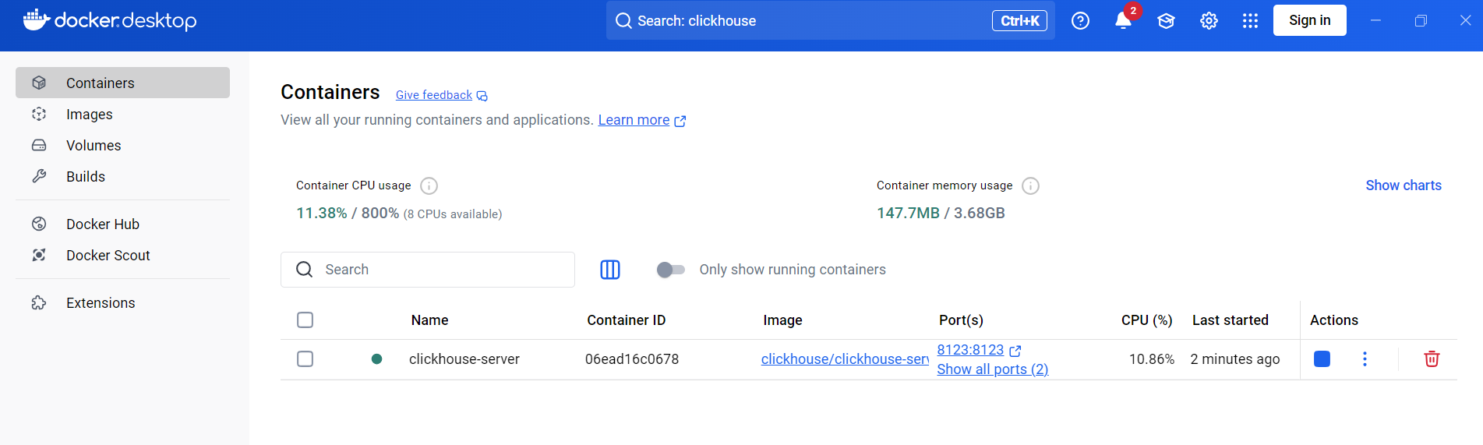Sort by CPU (%) column header
This screenshot has width=1483, height=445.
click(1146, 320)
